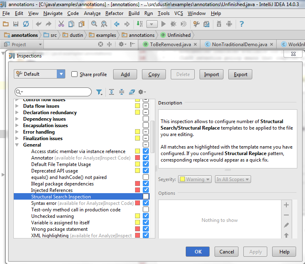Viewport: 305px width, 264px height.
Task: Switch to ToBeRemoved.java tab
Action: [170, 45]
